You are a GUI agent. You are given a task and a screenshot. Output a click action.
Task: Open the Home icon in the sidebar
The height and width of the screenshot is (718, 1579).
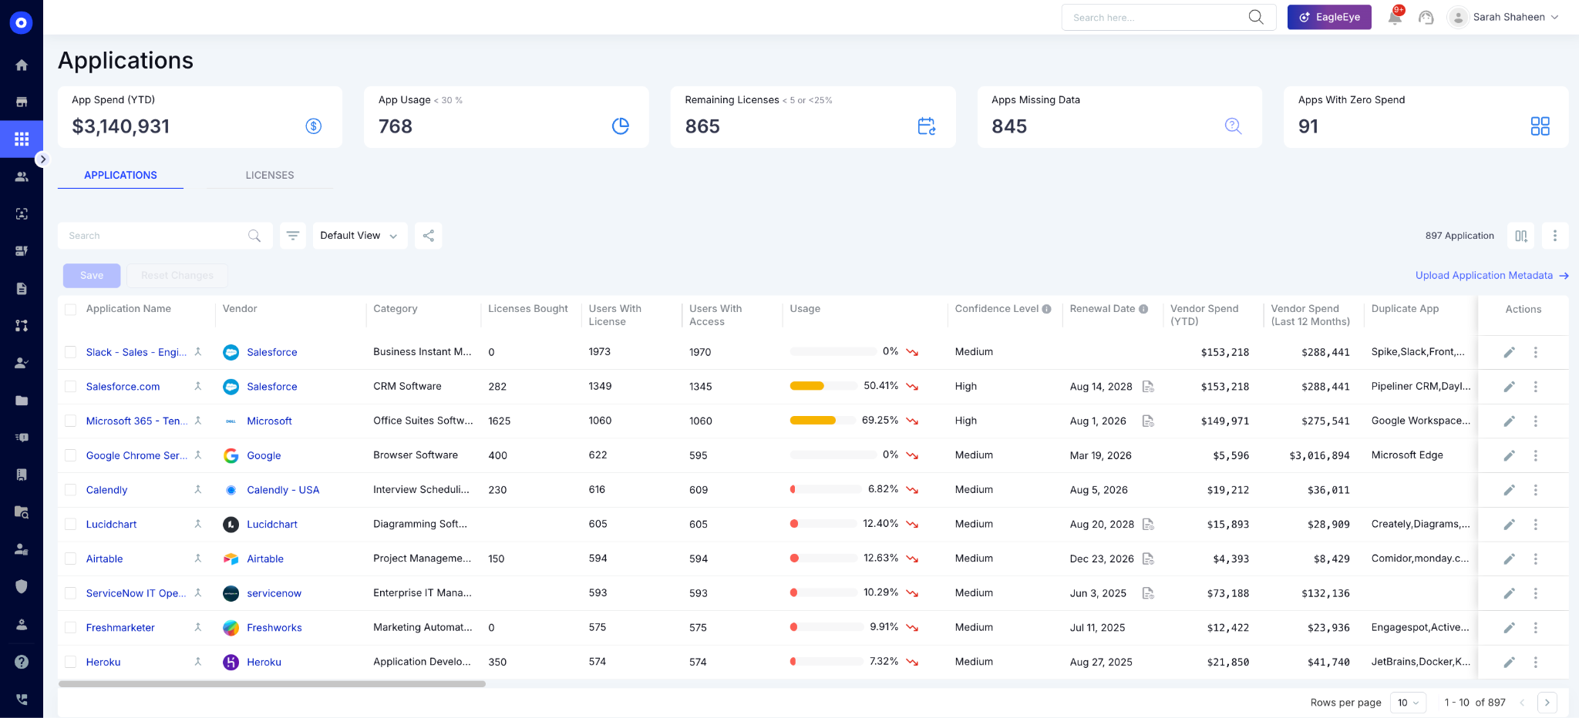tap(22, 65)
